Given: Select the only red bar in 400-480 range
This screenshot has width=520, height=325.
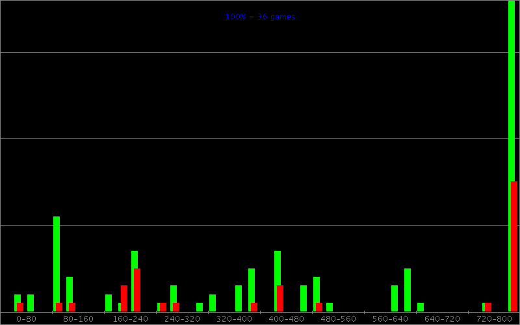Looking at the screenshot, I should pyautogui.click(x=280, y=298).
